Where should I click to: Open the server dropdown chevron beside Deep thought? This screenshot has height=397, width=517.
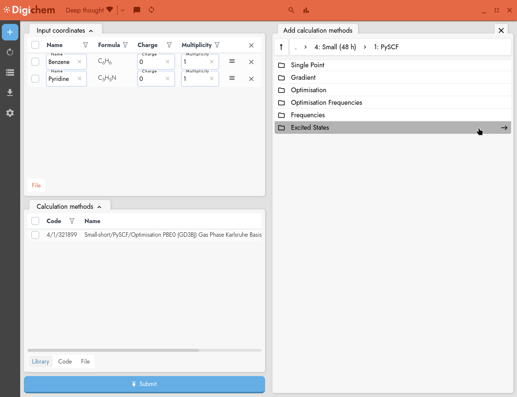click(123, 10)
